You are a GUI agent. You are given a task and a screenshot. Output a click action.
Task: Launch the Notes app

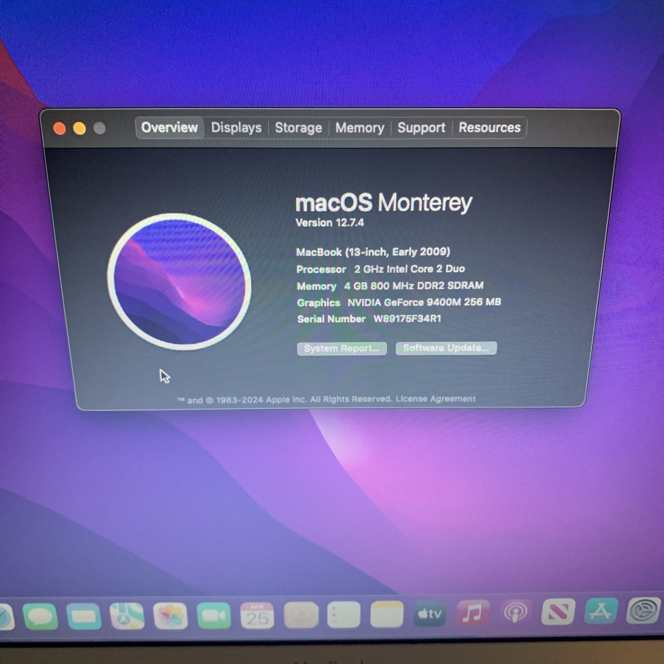click(x=387, y=614)
